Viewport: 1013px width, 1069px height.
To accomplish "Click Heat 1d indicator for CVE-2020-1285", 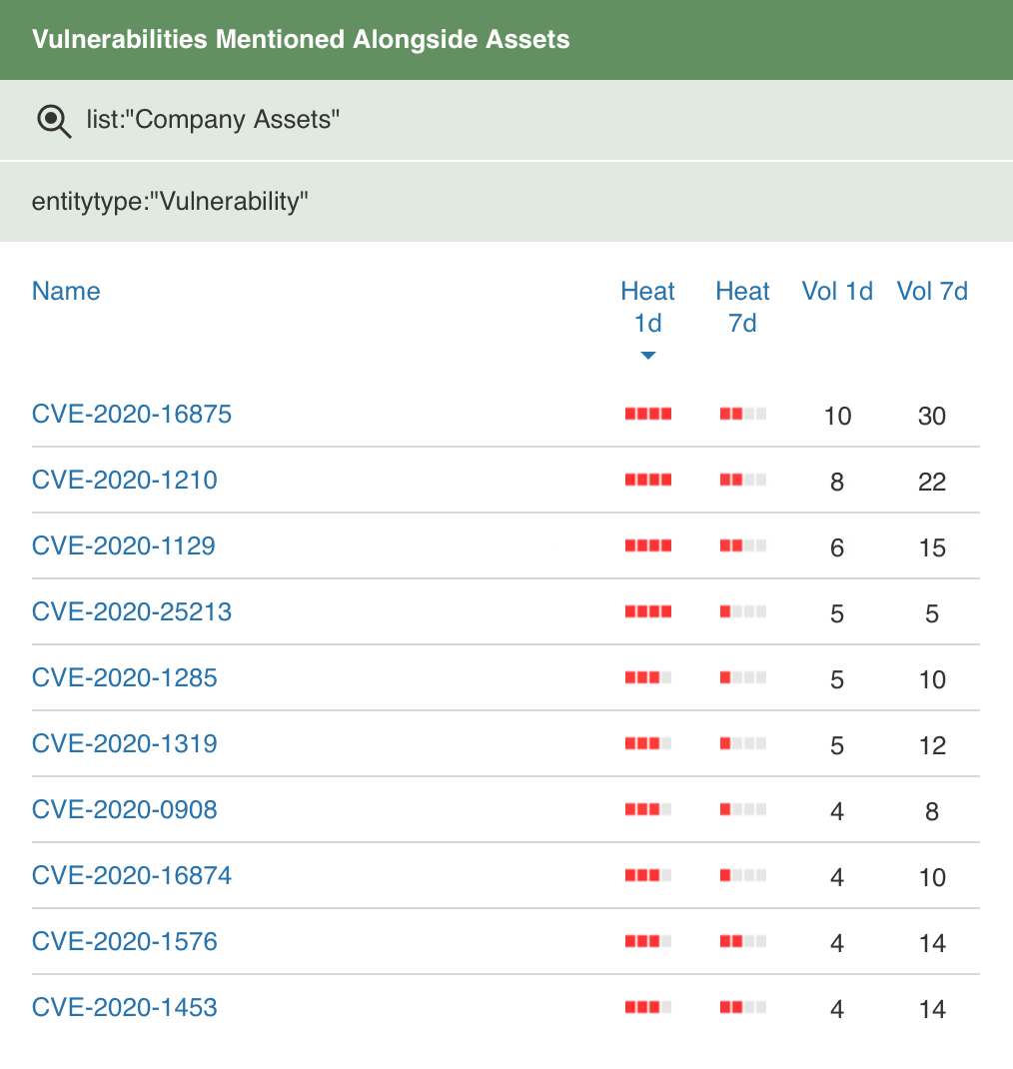I will pos(648,677).
